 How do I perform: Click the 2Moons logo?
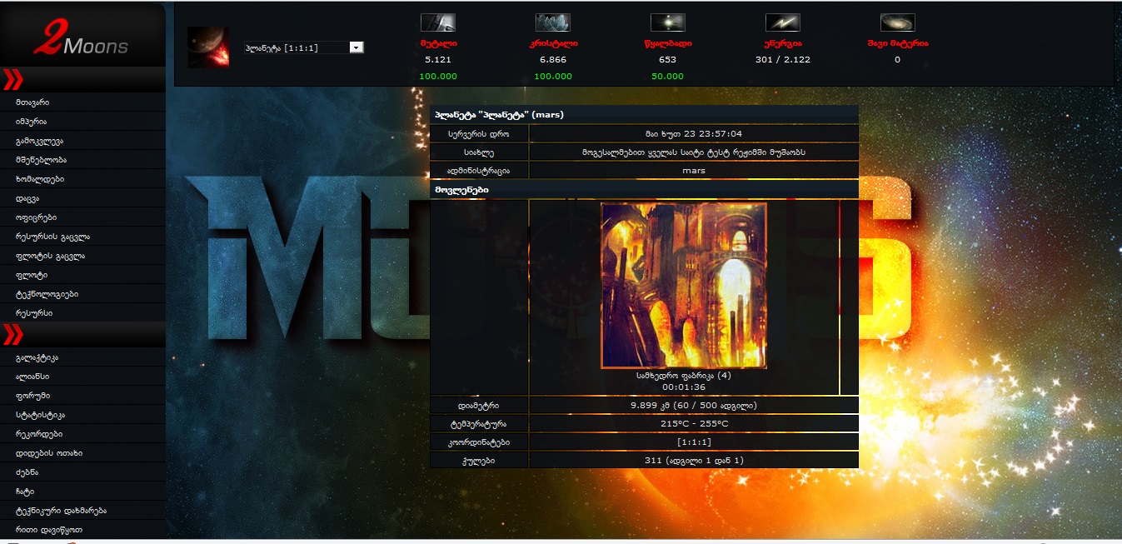[82, 40]
